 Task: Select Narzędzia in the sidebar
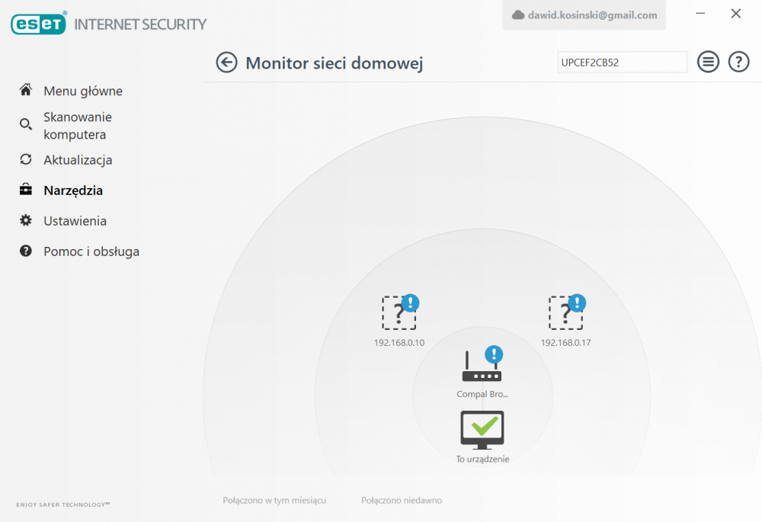click(x=73, y=191)
